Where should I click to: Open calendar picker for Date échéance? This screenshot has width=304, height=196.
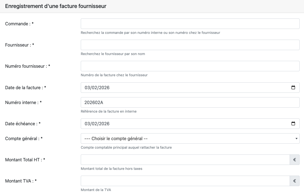tap(293, 124)
